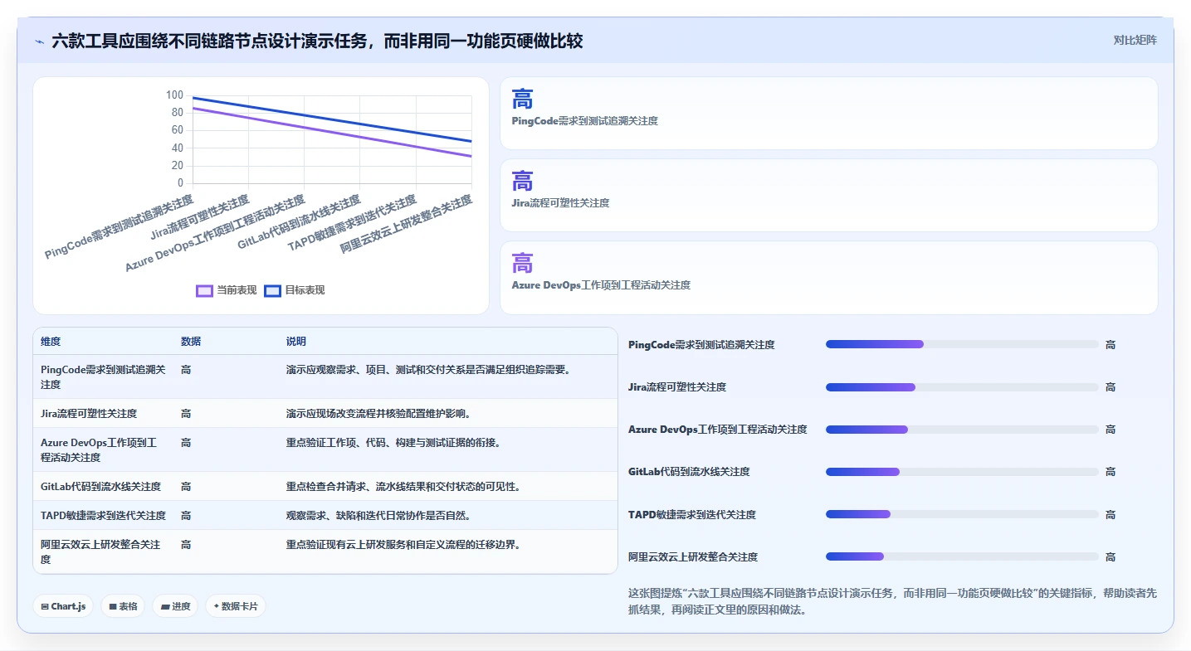Click the purple 当前表现 line in chart
Screen dimensions: 1191x651
tap(332, 132)
